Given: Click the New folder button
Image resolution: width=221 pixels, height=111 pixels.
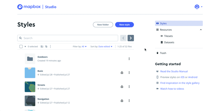Looking at the screenshot, I should point(103,25).
